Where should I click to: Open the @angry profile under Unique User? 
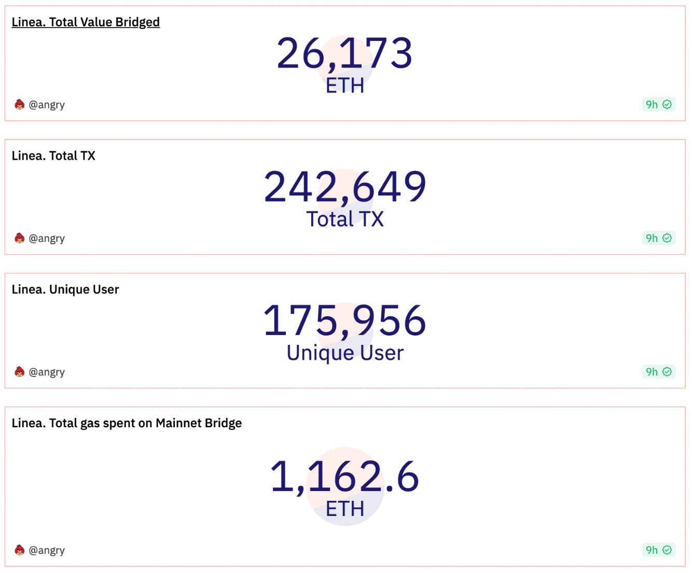48,372
